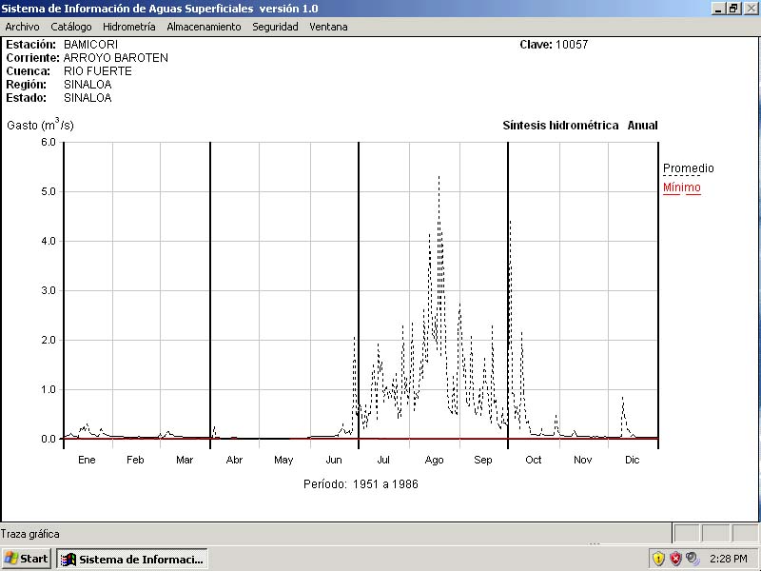Click the yellow security warning shield tray icon
Viewport: 761px width, 571px height.
(657, 559)
